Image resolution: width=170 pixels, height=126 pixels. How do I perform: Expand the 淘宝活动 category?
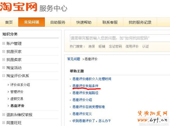(x=4, y=68)
